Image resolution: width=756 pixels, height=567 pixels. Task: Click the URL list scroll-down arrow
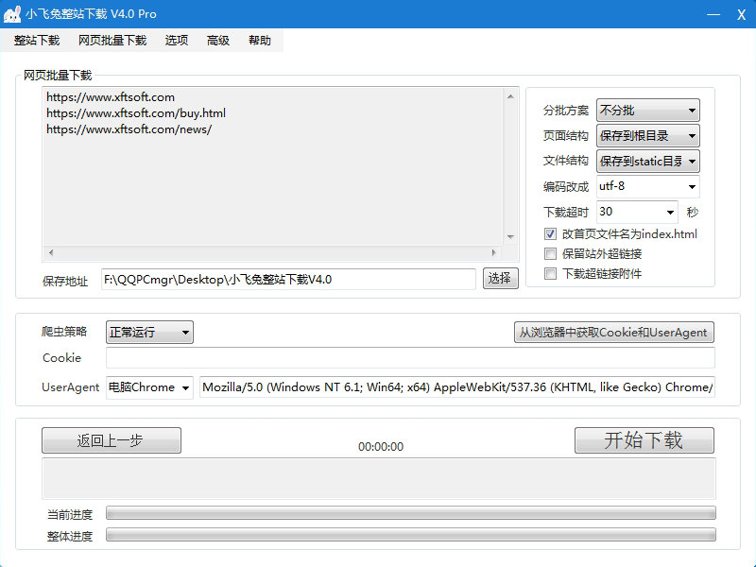tap(510, 236)
